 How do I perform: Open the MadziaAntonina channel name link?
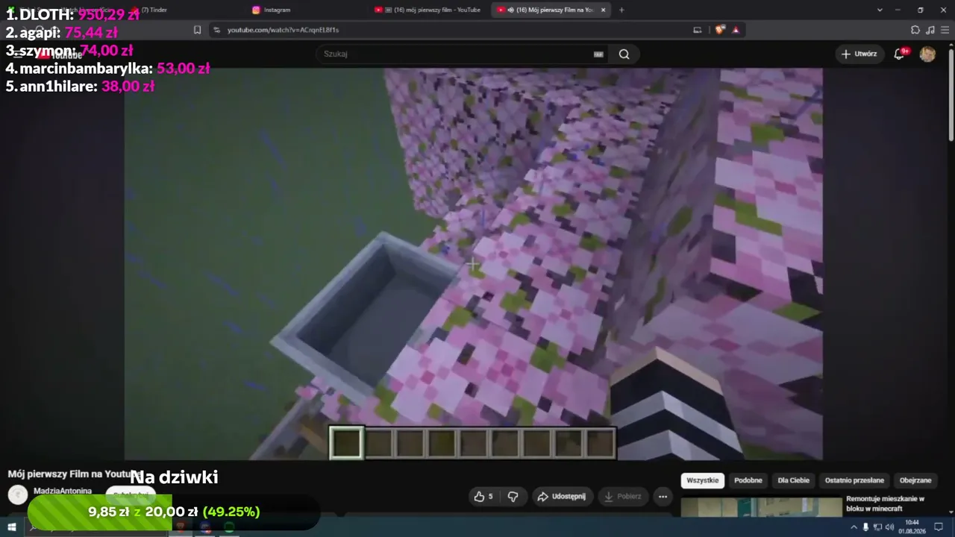63,491
